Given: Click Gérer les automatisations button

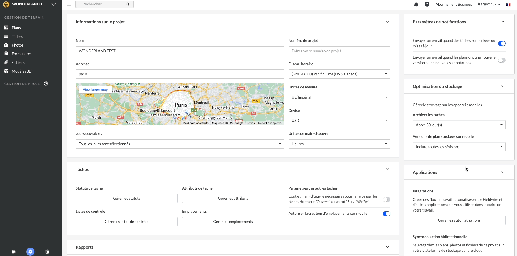Looking at the screenshot, I should 459,220.
